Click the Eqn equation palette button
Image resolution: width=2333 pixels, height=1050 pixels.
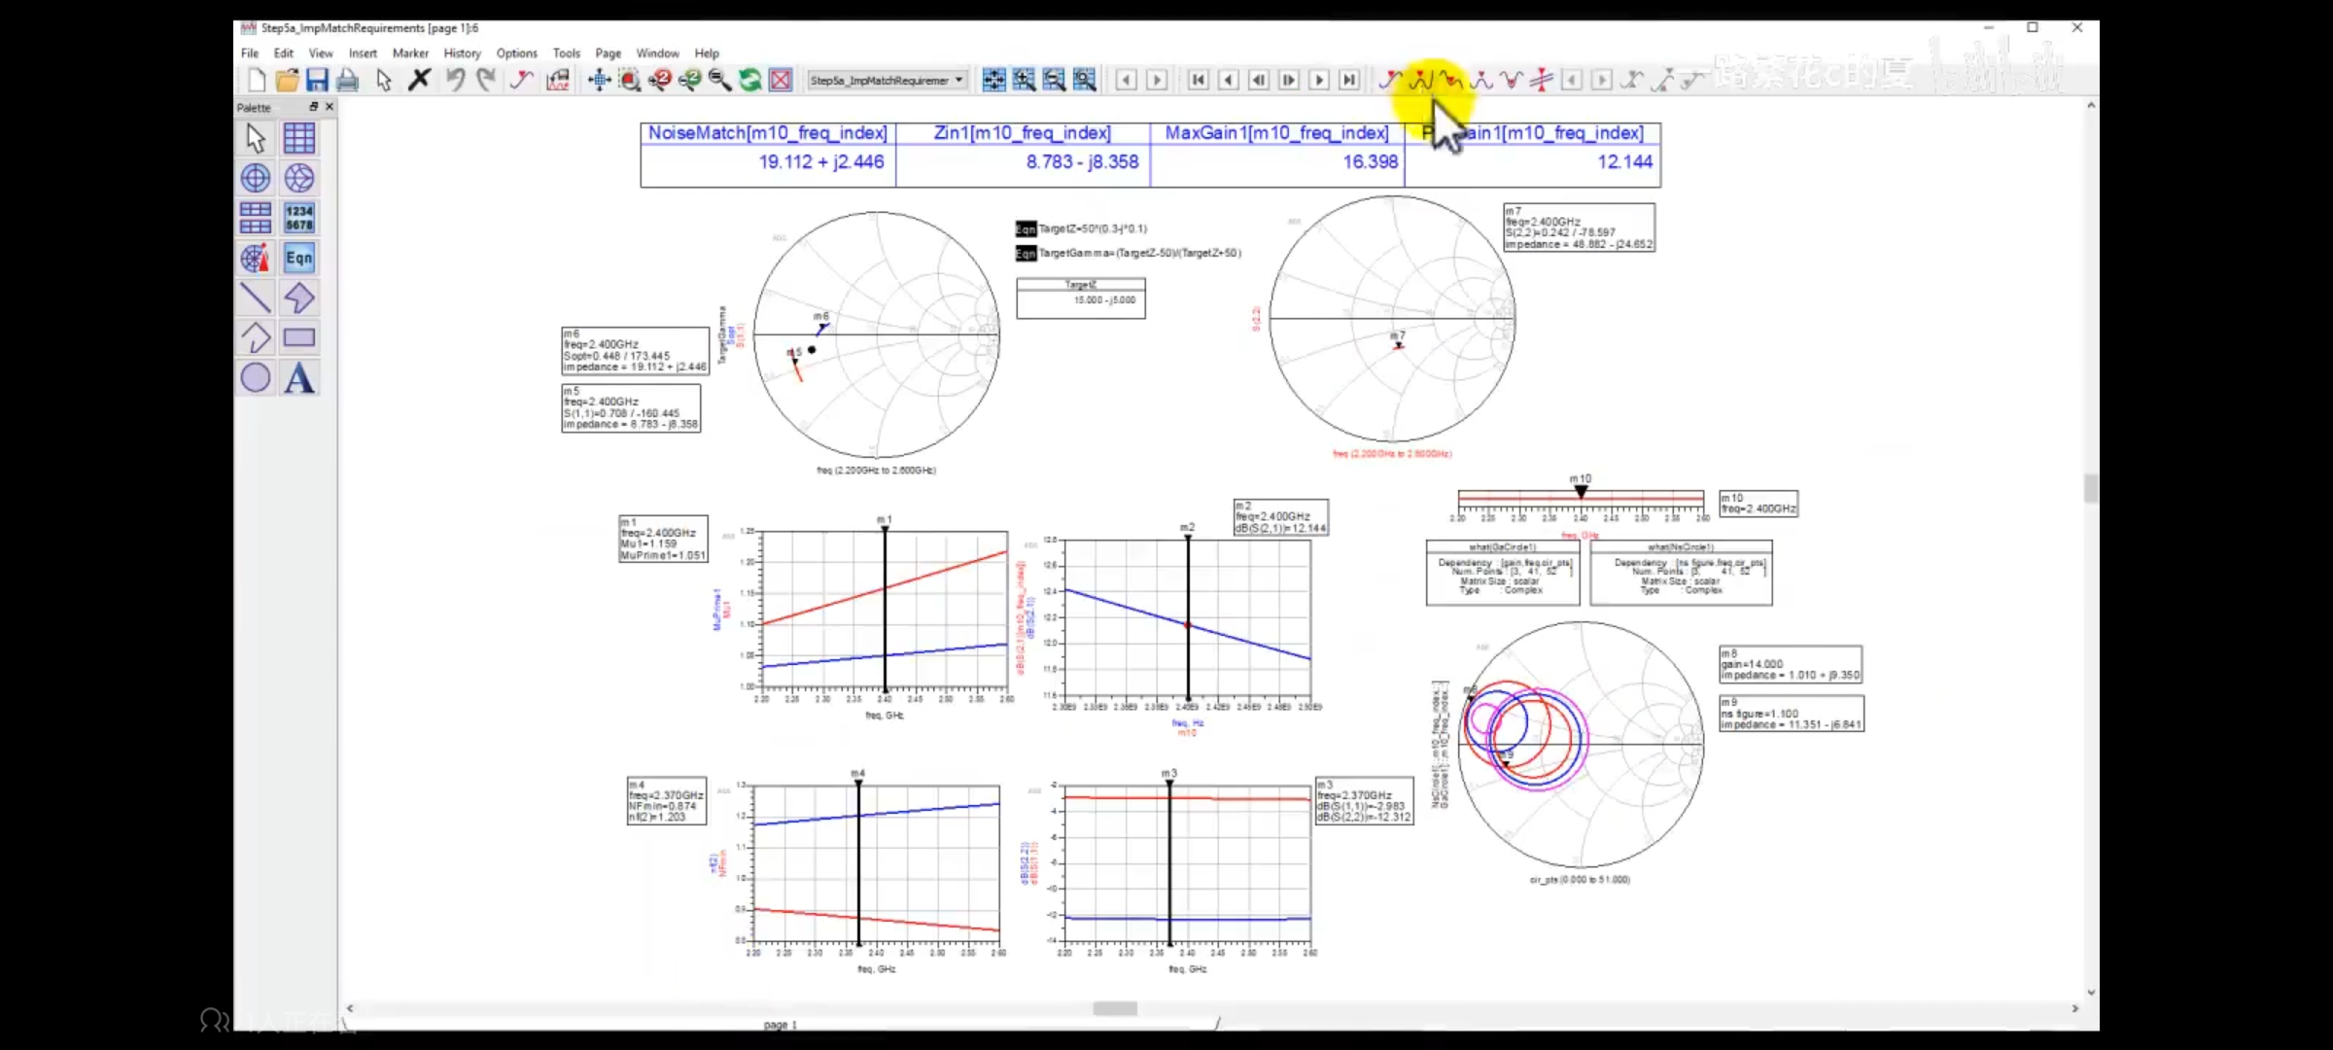tap(298, 258)
